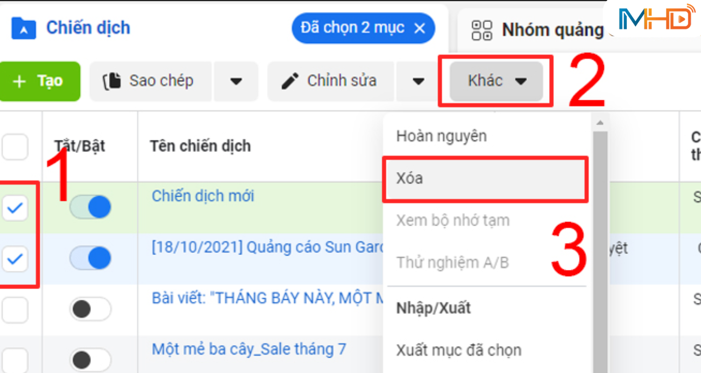The width and height of the screenshot is (701, 373).
Task: Click the Chỉnh sửa pencil icon
Action: [x=290, y=81]
